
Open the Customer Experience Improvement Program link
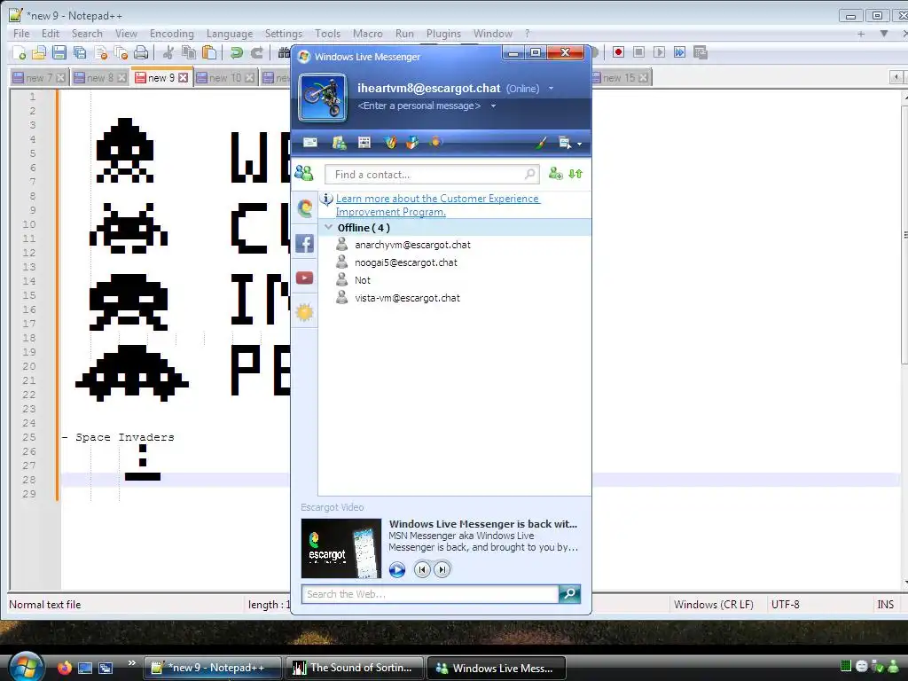(438, 205)
